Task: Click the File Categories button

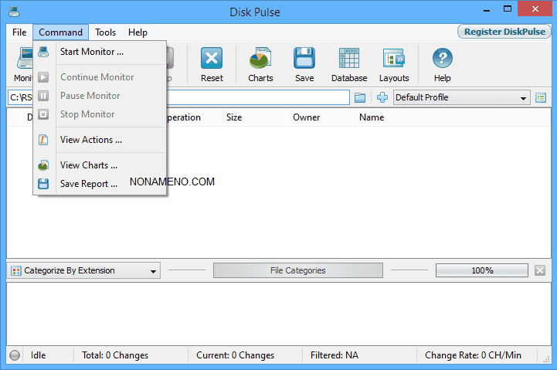Action: click(x=297, y=270)
